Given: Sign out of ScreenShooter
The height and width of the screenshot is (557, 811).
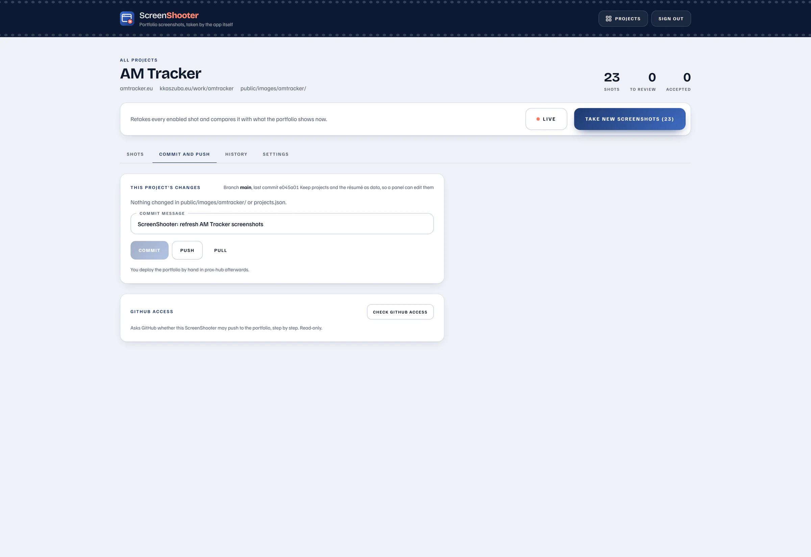Looking at the screenshot, I should point(670,19).
